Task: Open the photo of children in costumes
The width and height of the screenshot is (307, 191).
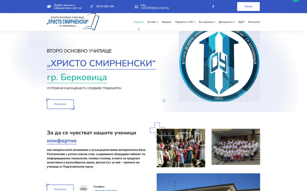Action: [x=181, y=148]
